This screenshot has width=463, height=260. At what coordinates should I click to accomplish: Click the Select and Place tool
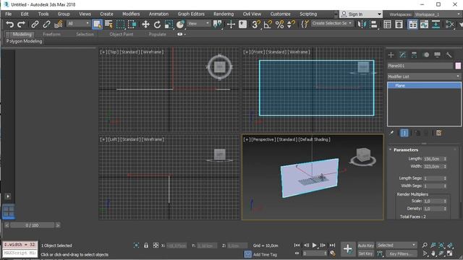180,24
